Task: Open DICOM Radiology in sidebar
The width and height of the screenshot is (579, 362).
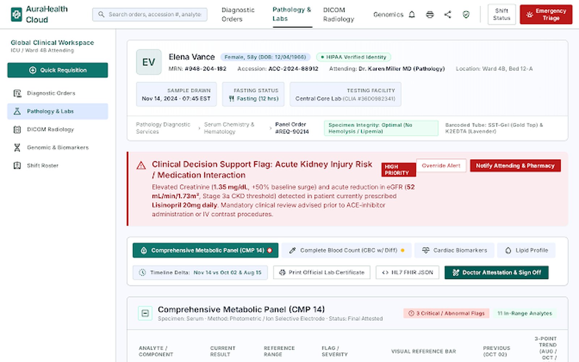Action: click(58, 130)
